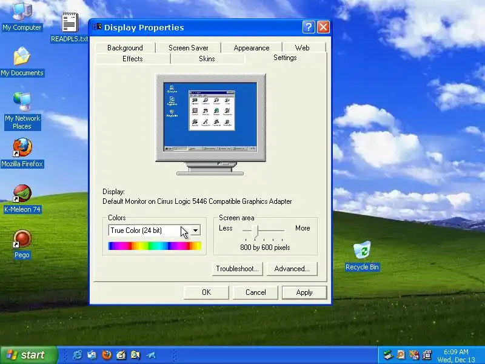Switch to the Effects tab

point(132,58)
